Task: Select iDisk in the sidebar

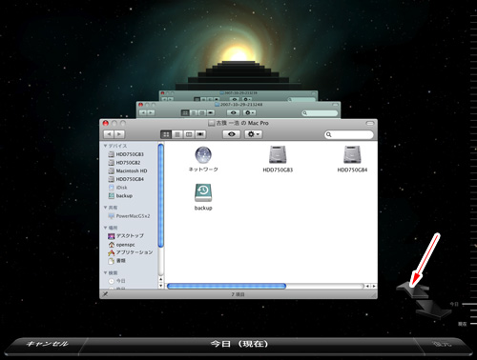Action: coord(117,188)
